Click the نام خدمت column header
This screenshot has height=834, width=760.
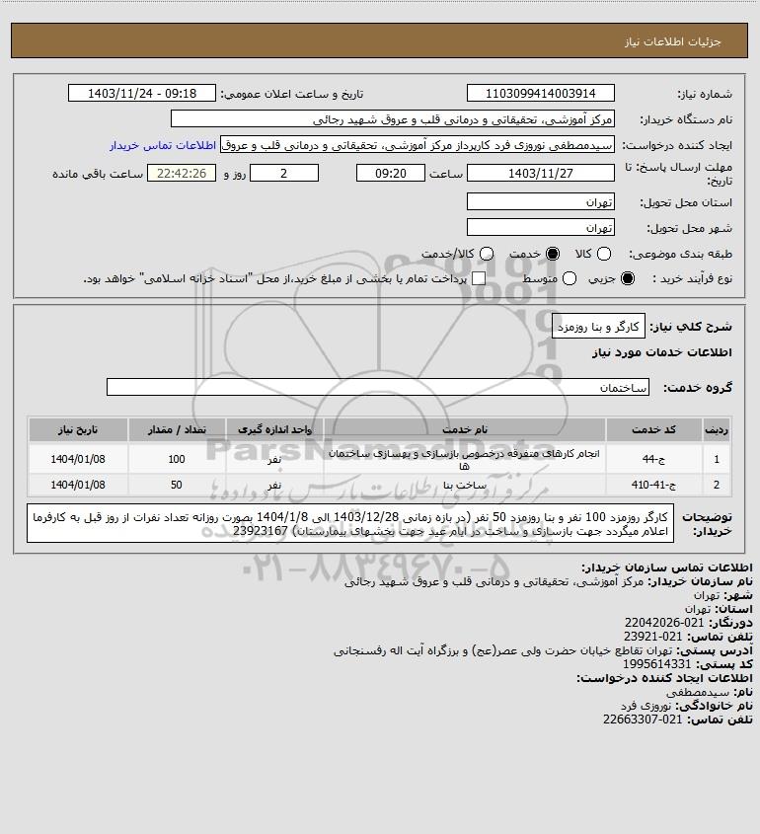coord(464,429)
